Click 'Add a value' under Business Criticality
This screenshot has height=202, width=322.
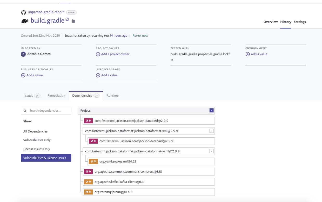click(35, 75)
